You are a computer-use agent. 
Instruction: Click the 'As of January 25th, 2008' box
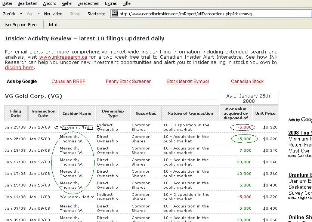click(x=249, y=98)
